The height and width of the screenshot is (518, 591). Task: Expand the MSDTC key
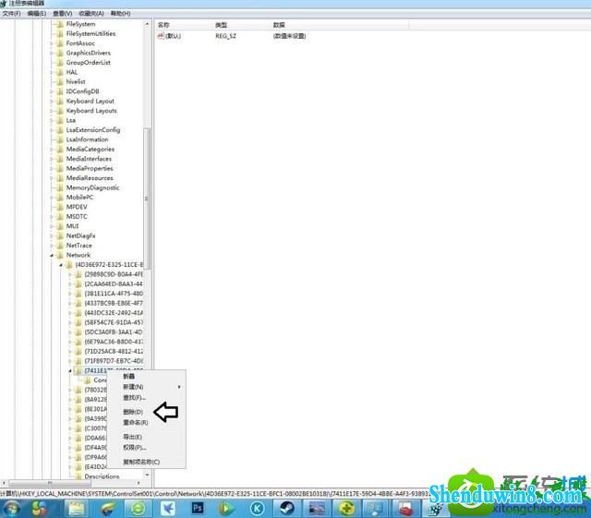pyautogui.click(x=52, y=216)
